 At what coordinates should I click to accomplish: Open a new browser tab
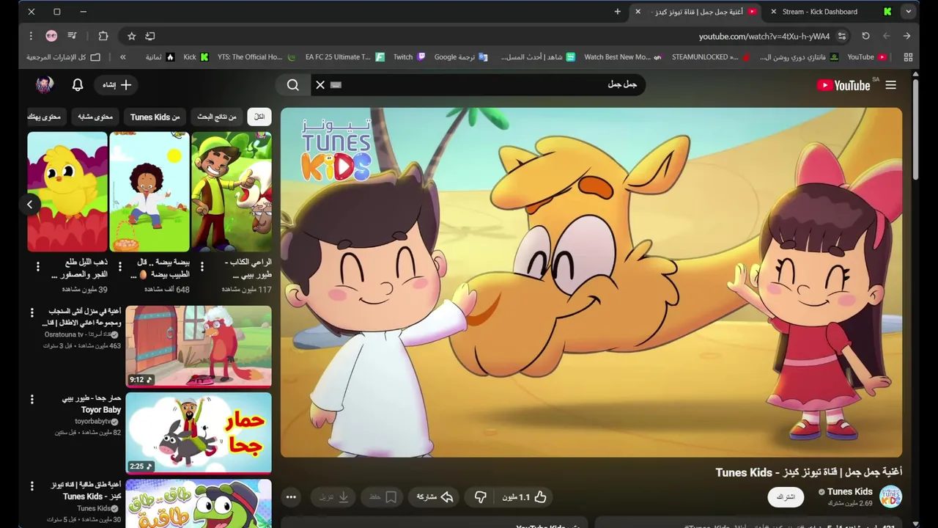(x=618, y=12)
